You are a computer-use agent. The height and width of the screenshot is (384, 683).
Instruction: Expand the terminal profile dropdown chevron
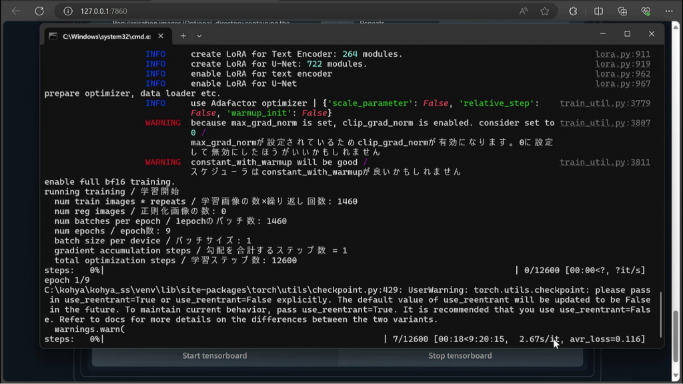coord(199,36)
